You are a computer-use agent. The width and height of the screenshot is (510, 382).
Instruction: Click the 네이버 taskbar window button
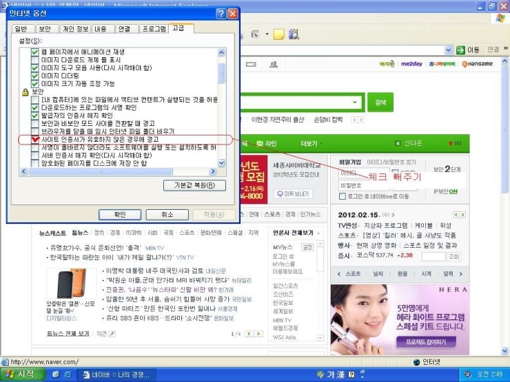click(116, 374)
